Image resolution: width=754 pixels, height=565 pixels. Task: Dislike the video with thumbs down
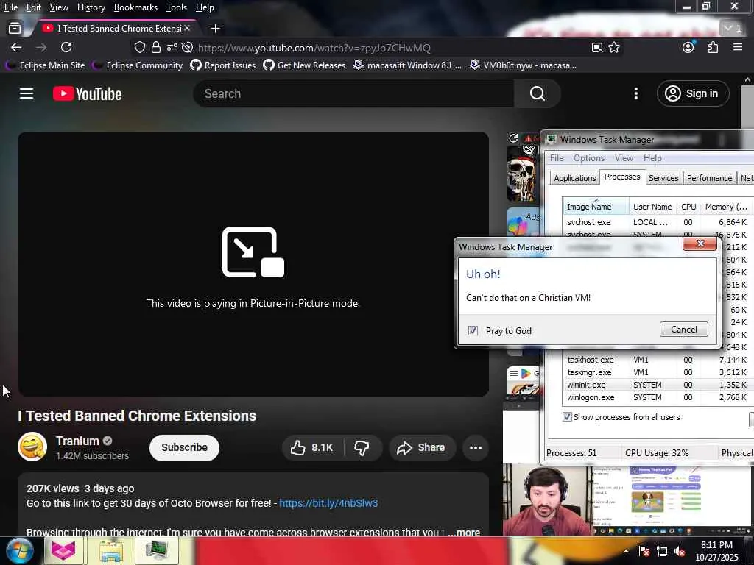362,448
